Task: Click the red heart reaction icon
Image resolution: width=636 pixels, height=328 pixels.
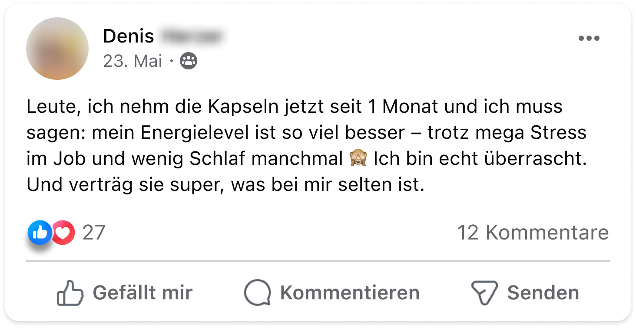Action: 64,233
